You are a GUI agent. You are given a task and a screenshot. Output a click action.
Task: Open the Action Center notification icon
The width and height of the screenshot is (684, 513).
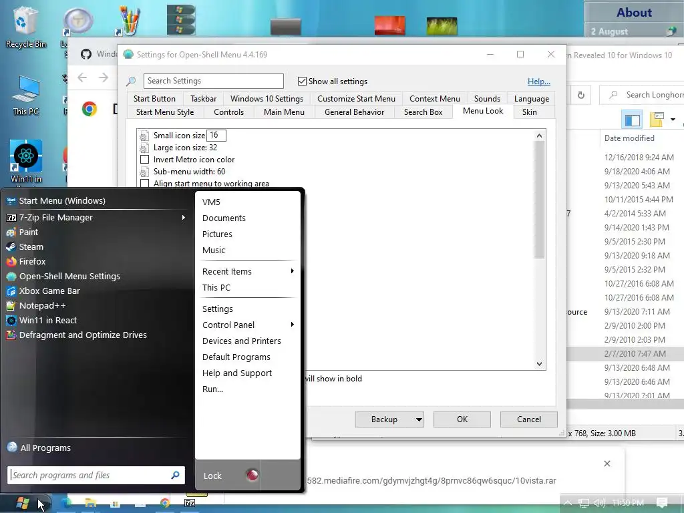(662, 503)
